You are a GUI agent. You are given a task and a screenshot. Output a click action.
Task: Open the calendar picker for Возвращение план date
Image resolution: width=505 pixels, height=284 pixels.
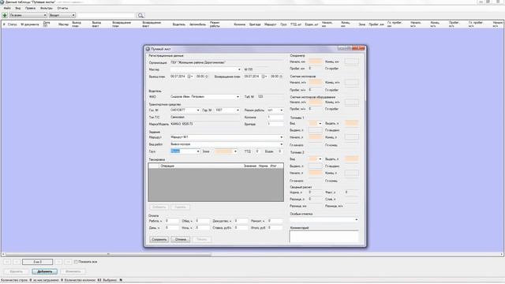(264, 77)
